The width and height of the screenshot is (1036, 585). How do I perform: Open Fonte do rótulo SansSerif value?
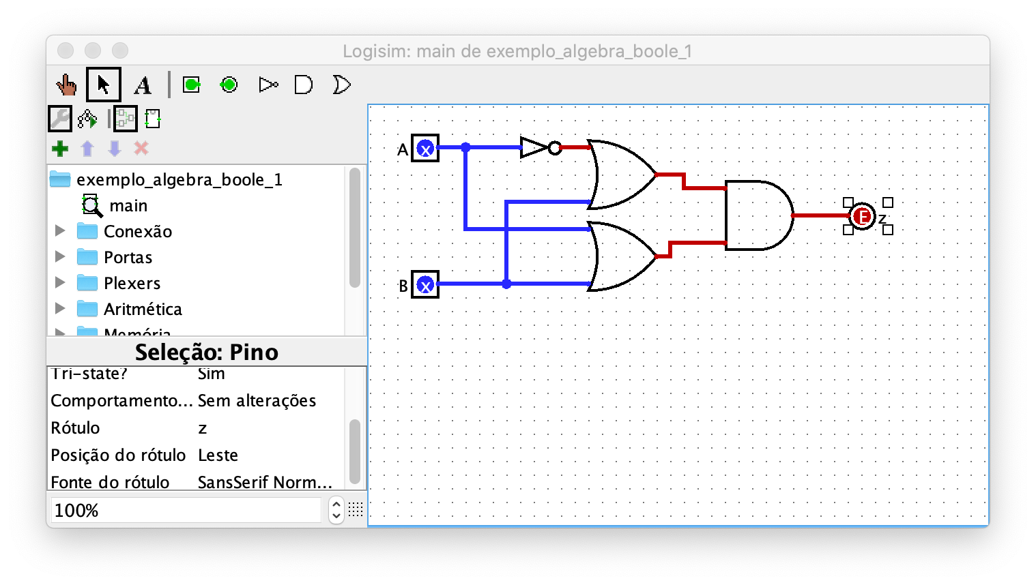pyautogui.click(x=265, y=481)
